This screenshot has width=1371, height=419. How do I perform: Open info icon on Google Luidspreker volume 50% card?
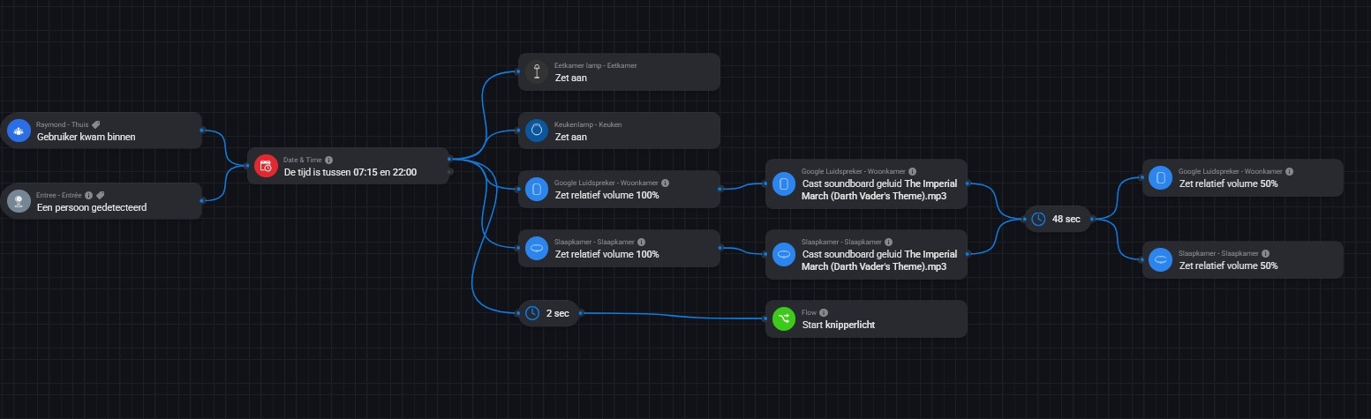point(1289,171)
